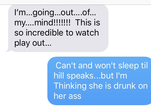This screenshot has width=151, height=109.
Task: Select the text "I'm...going...out....of..."
Action: click(x=55, y=13)
